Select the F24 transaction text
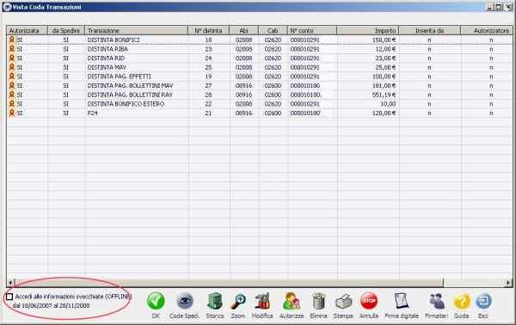Image resolution: width=516 pixels, height=325 pixels. (x=93, y=113)
